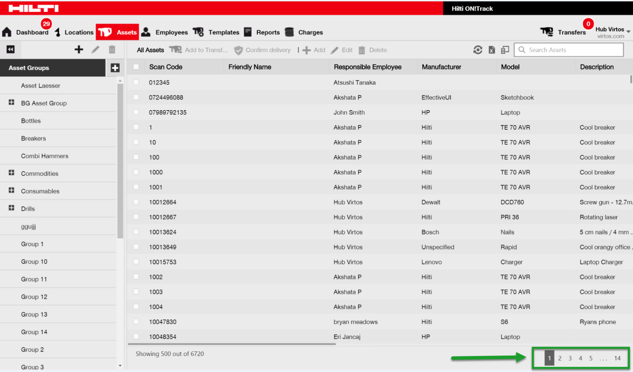The width and height of the screenshot is (633, 372).
Task: Select the Assets tab
Action: pos(117,32)
